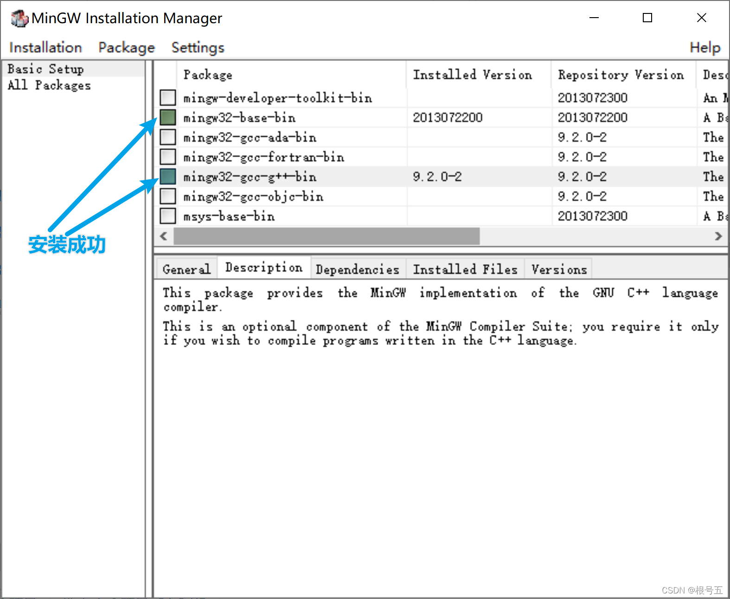Minimize the MinGW Installation Manager window
Image resolution: width=730 pixels, height=599 pixels.
(x=594, y=18)
